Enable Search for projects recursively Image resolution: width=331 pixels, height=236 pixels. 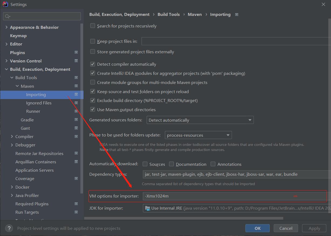tap(93, 26)
